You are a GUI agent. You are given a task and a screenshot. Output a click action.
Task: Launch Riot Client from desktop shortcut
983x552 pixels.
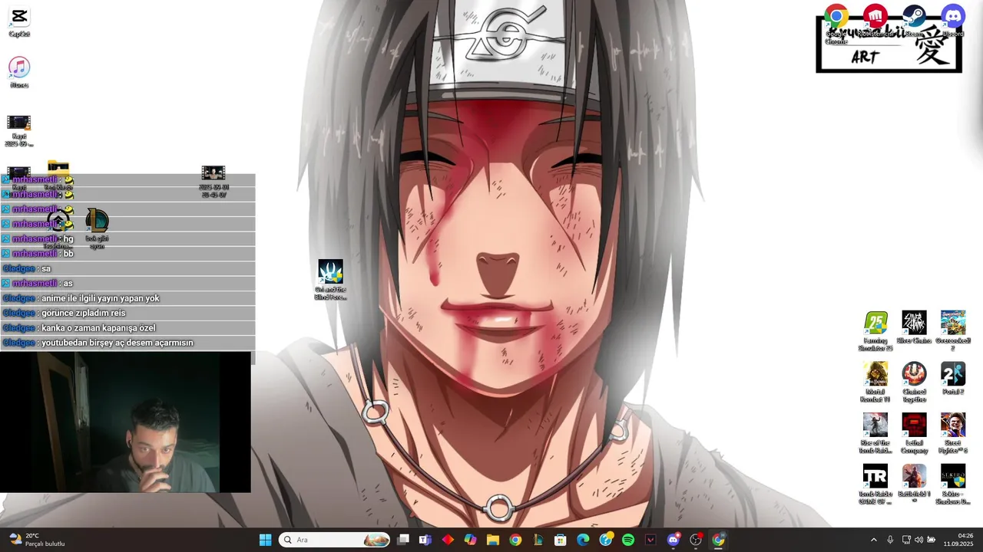(x=875, y=21)
